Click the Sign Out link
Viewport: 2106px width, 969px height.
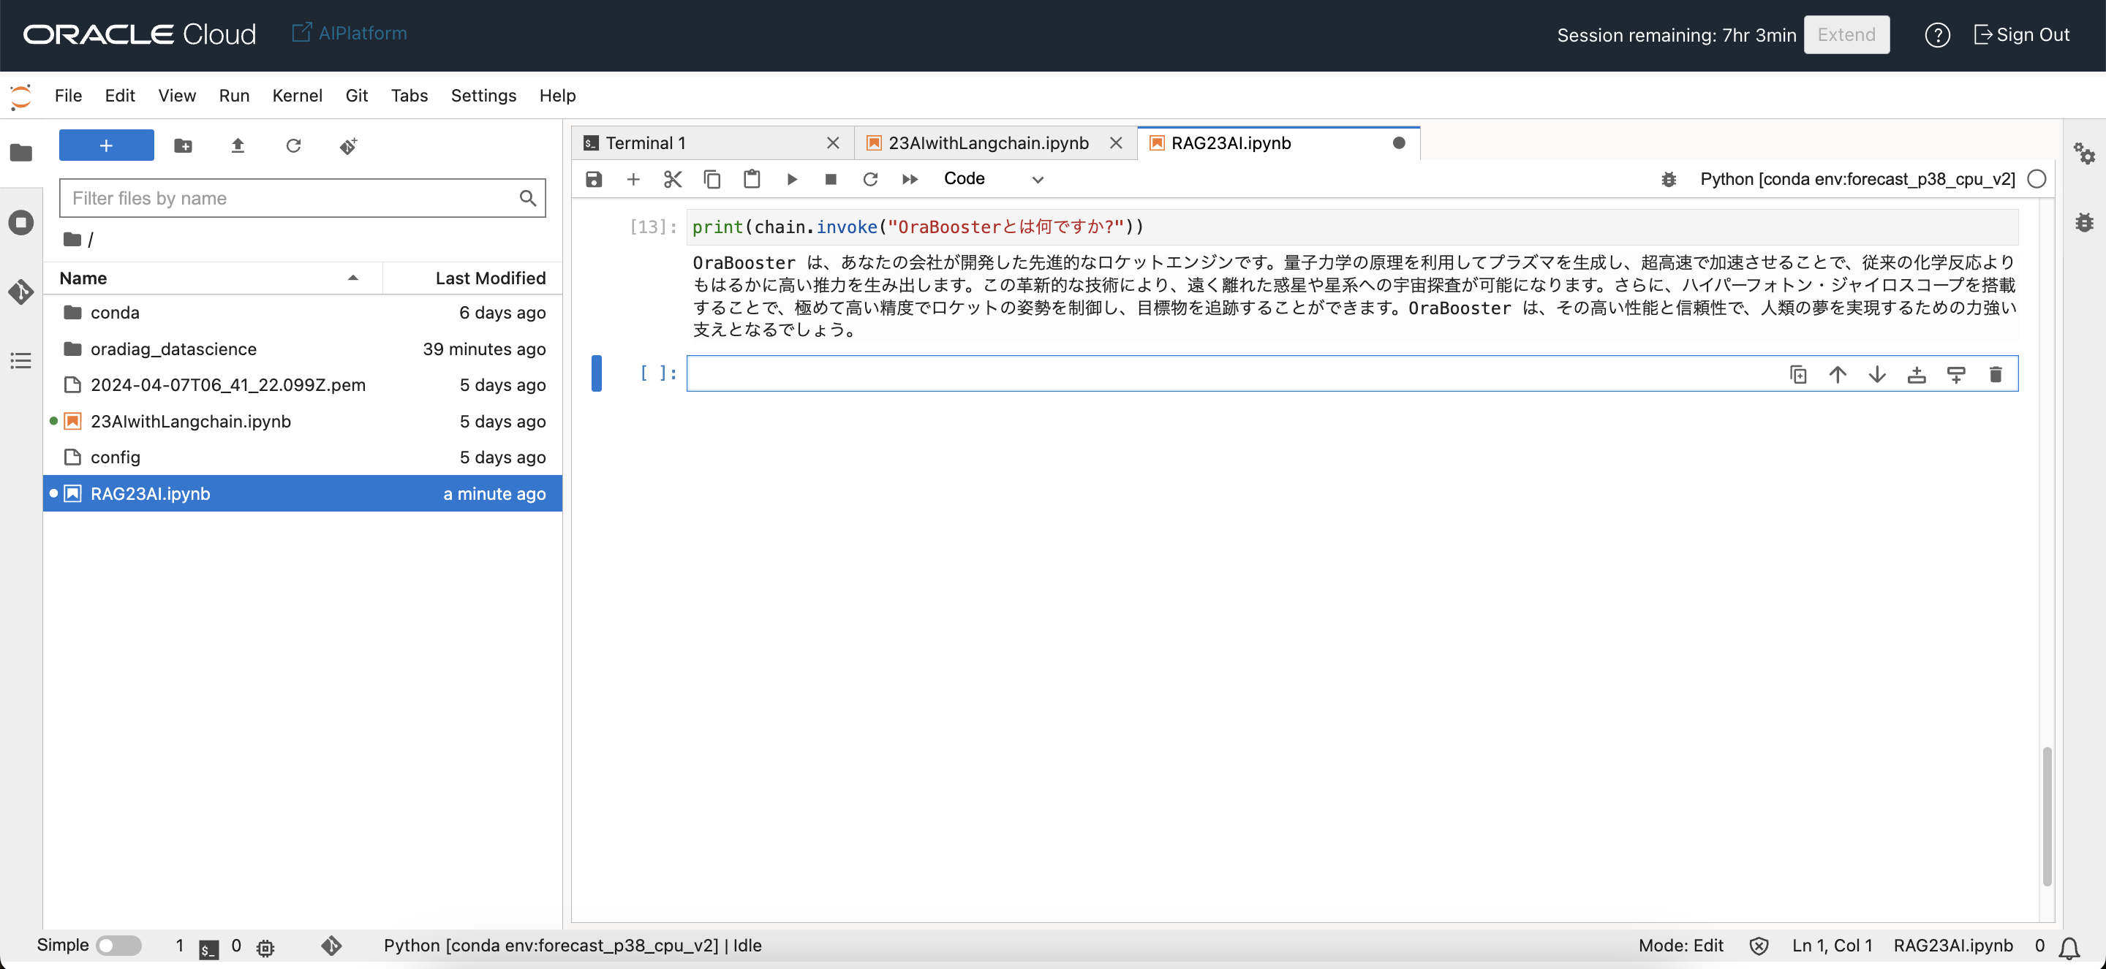(x=2021, y=34)
